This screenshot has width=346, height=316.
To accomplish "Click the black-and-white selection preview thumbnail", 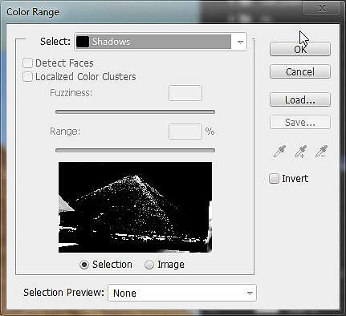I will (135, 207).
